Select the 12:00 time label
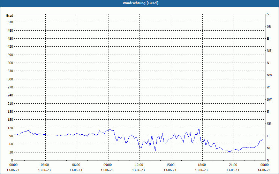Image resolution: width=279 pixels, height=174 pixels. point(139,165)
